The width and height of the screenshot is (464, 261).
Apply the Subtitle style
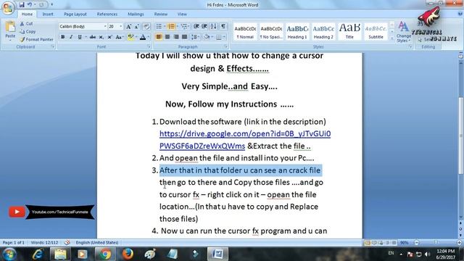[x=376, y=32]
